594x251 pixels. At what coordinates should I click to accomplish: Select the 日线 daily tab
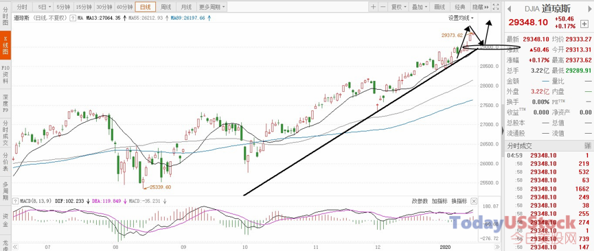click(145, 7)
